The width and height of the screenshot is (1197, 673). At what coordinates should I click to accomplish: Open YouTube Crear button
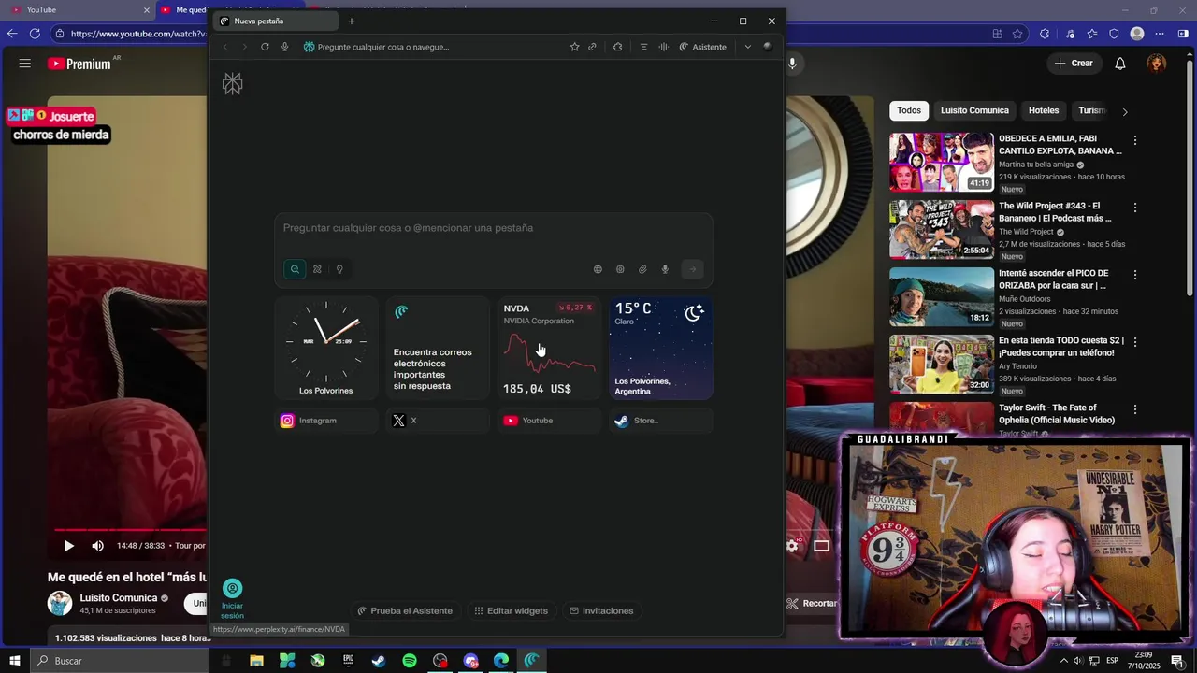tap(1073, 64)
